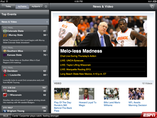
Task: Select the 3/15: 3:56 2nd game status
Action: point(9,88)
